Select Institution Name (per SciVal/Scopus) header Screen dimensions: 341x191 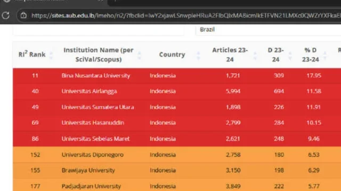(x=98, y=55)
